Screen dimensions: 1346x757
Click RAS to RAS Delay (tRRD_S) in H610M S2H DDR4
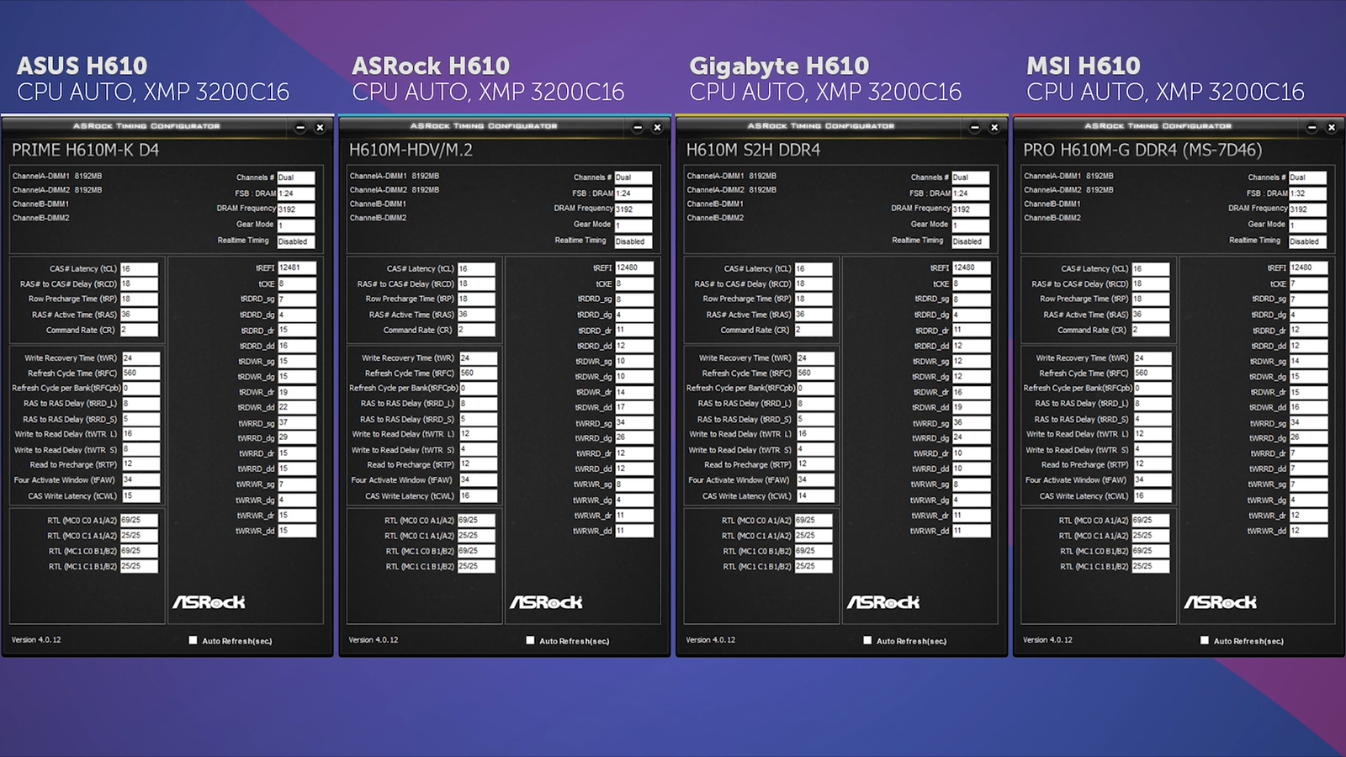pos(815,419)
